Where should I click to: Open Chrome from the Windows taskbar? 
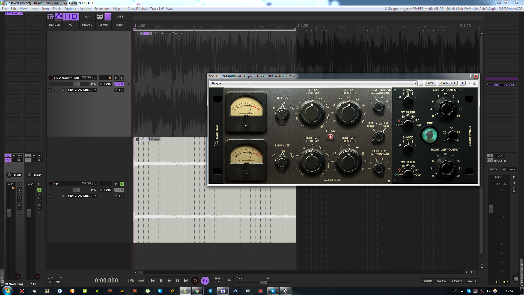tap(197, 291)
